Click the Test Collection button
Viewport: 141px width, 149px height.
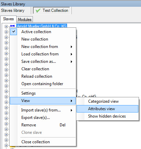[x=52, y=10]
